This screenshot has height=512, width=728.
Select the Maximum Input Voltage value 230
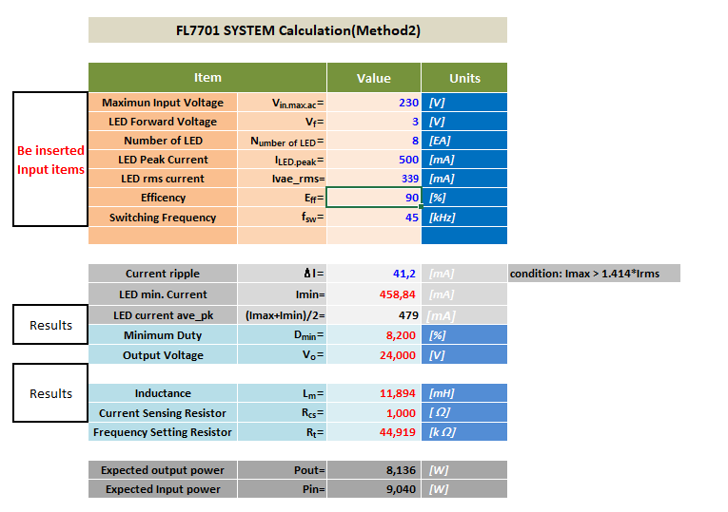pyautogui.click(x=374, y=103)
